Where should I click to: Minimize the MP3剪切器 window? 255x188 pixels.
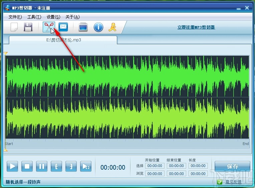[239, 8]
